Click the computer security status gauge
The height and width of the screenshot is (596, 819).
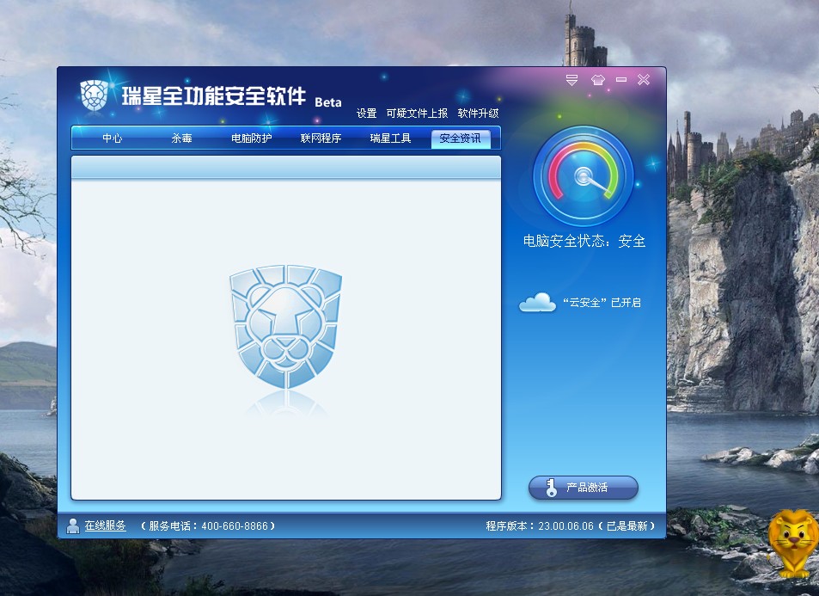click(584, 176)
